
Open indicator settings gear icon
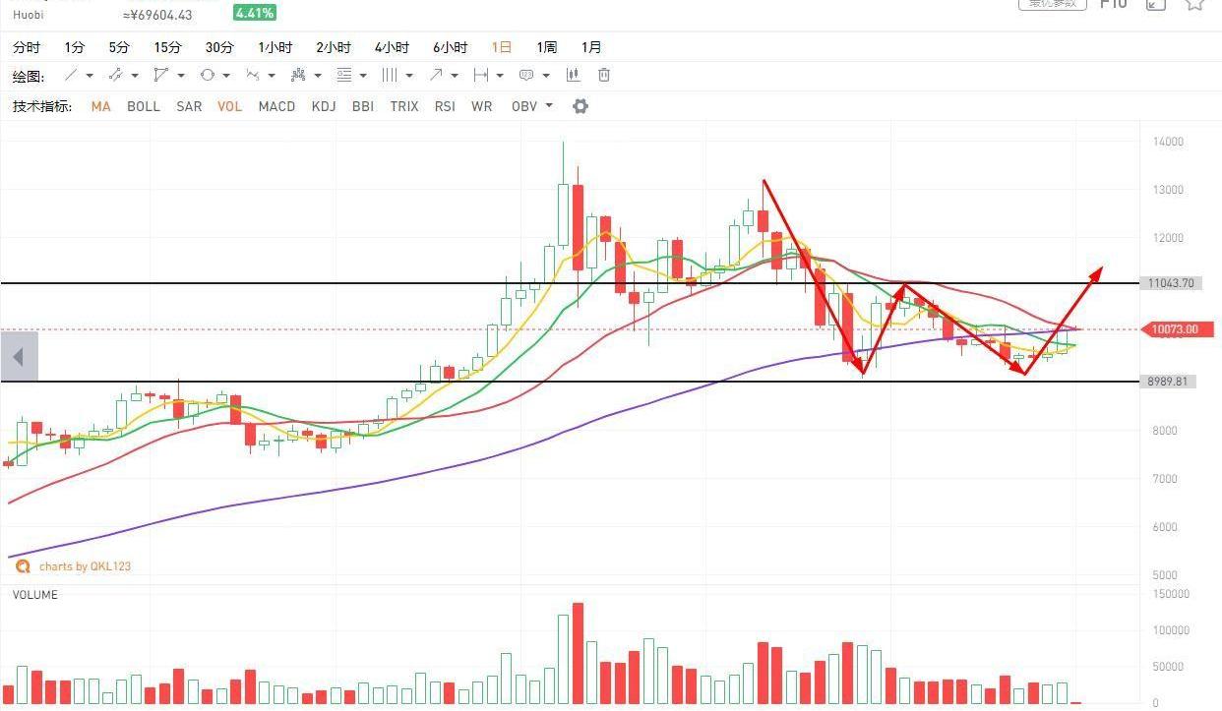click(x=580, y=106)
